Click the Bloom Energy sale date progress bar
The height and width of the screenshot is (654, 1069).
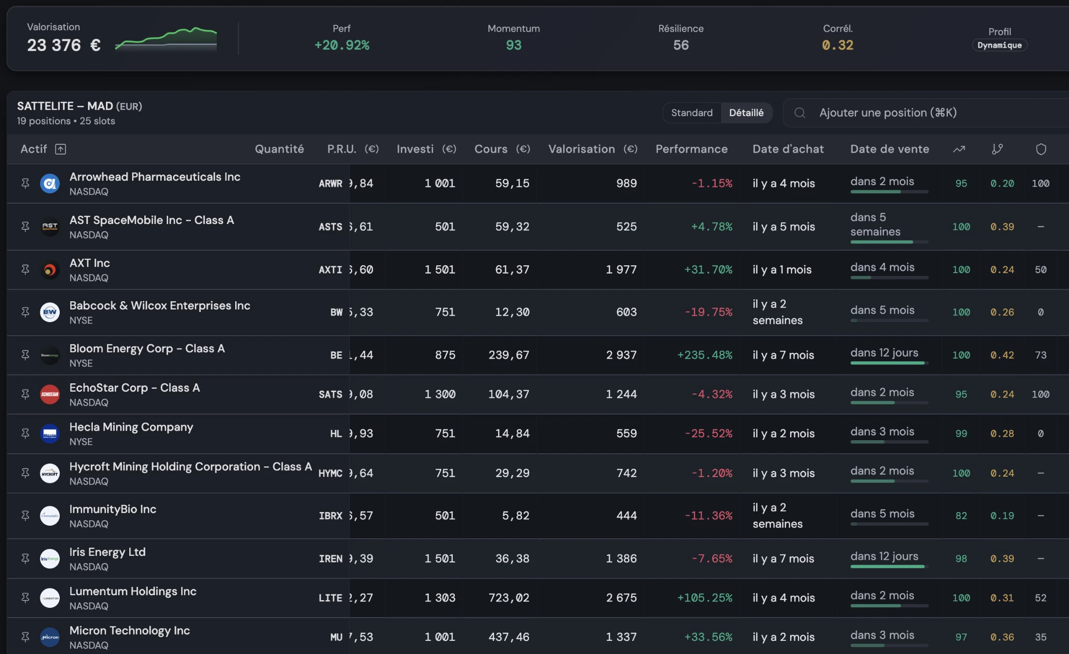[x=889, y=363]
